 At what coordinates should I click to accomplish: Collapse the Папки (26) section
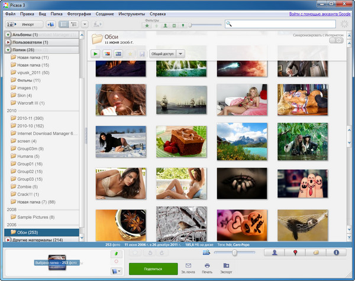tap(8, 50)
